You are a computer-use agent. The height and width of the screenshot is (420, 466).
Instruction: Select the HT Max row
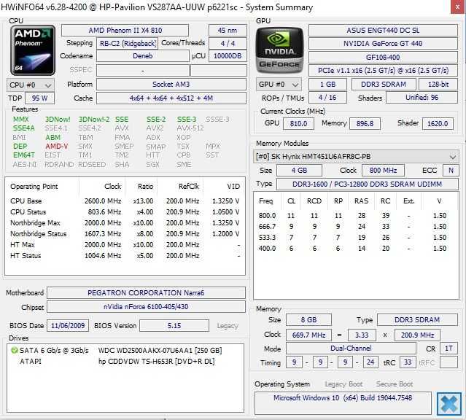(125, 245)
